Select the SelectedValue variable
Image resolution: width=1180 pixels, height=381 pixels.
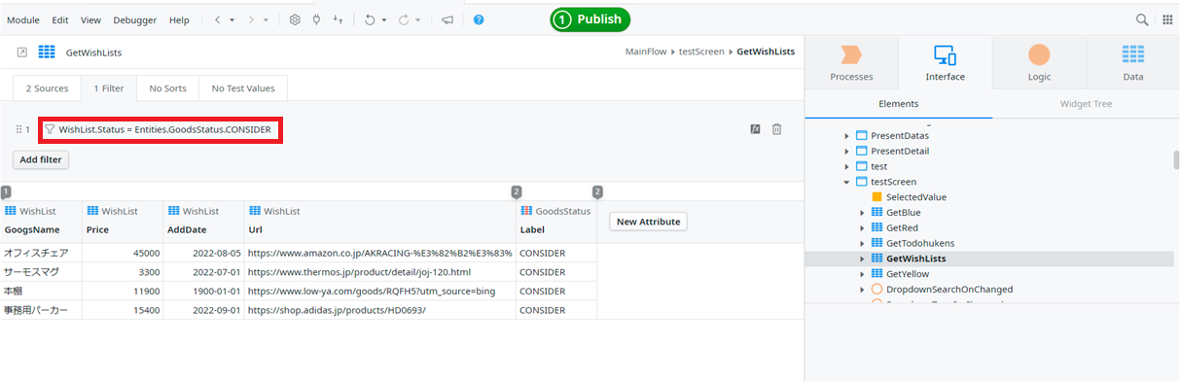coord(915,197)
